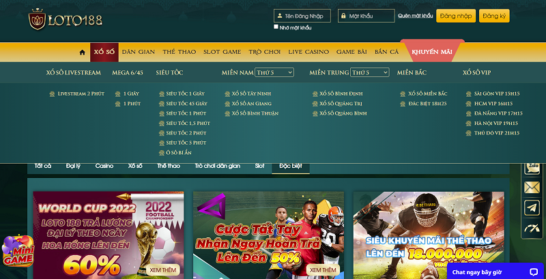The width and height of the screenshot is (546, 279).
Task: Open the Miền Nam day dropdown
Action: (x=274, y=72)
